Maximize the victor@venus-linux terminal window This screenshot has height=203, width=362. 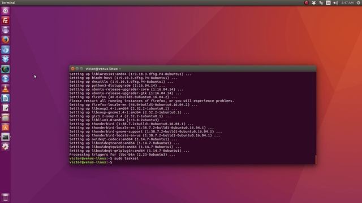(x=81, y=69)
